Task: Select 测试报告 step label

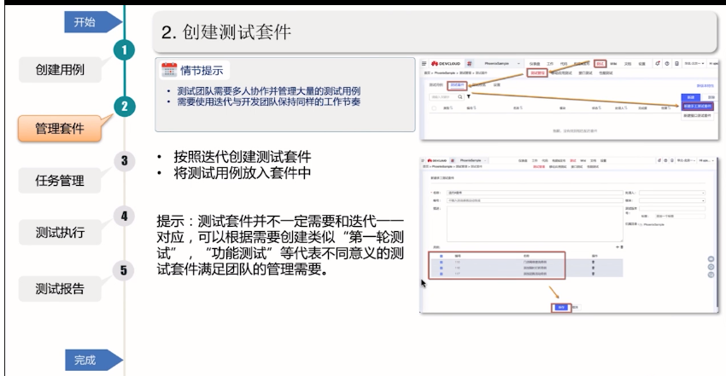Action: pyautogui.click(x=60, y=289)
